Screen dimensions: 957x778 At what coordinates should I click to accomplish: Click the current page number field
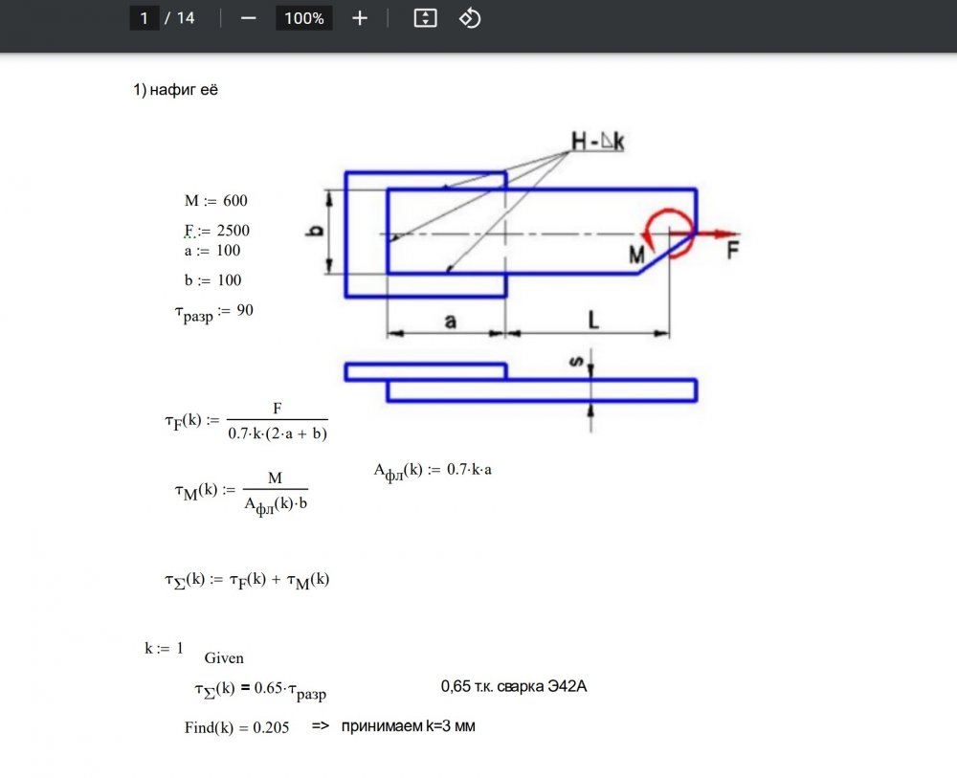(145, 18)
